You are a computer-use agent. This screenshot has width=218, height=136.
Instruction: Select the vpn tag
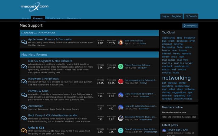point(189,96)
